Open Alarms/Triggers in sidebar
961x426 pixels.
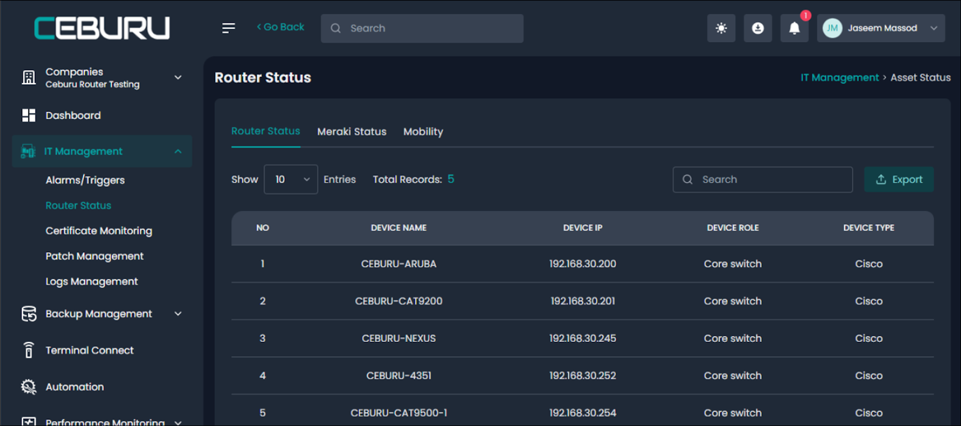85,180
